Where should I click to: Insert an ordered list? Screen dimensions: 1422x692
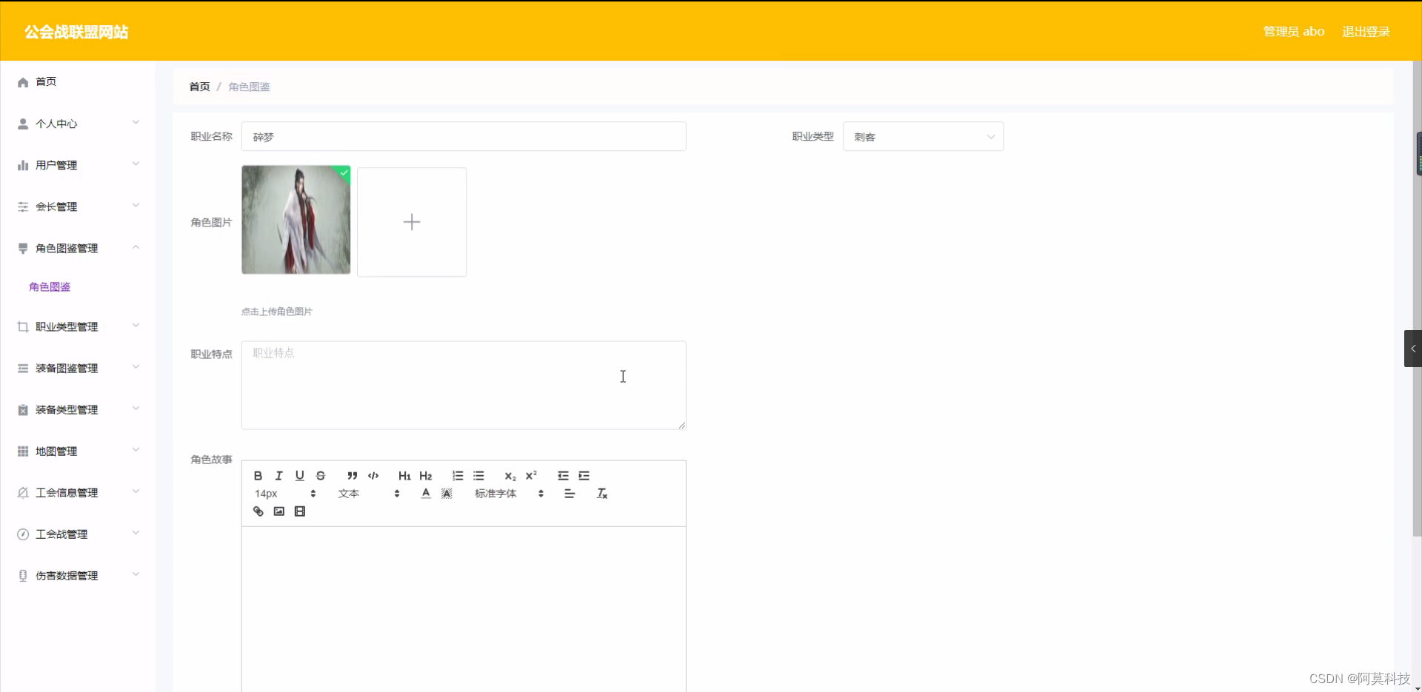pyautogui.click(x=457, y=475)
